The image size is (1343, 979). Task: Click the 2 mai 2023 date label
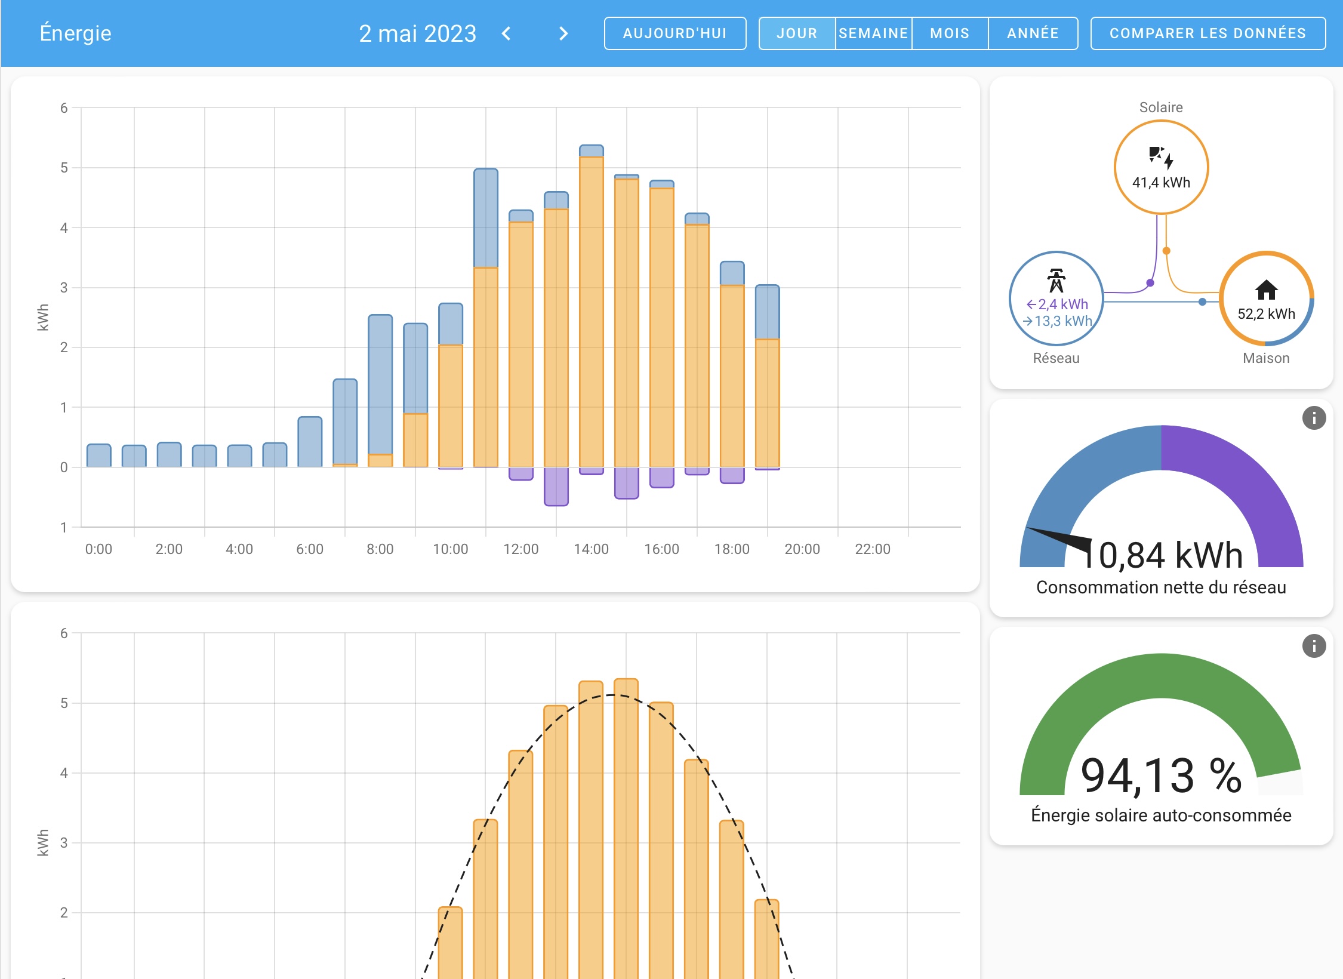(x=417, y=33)
